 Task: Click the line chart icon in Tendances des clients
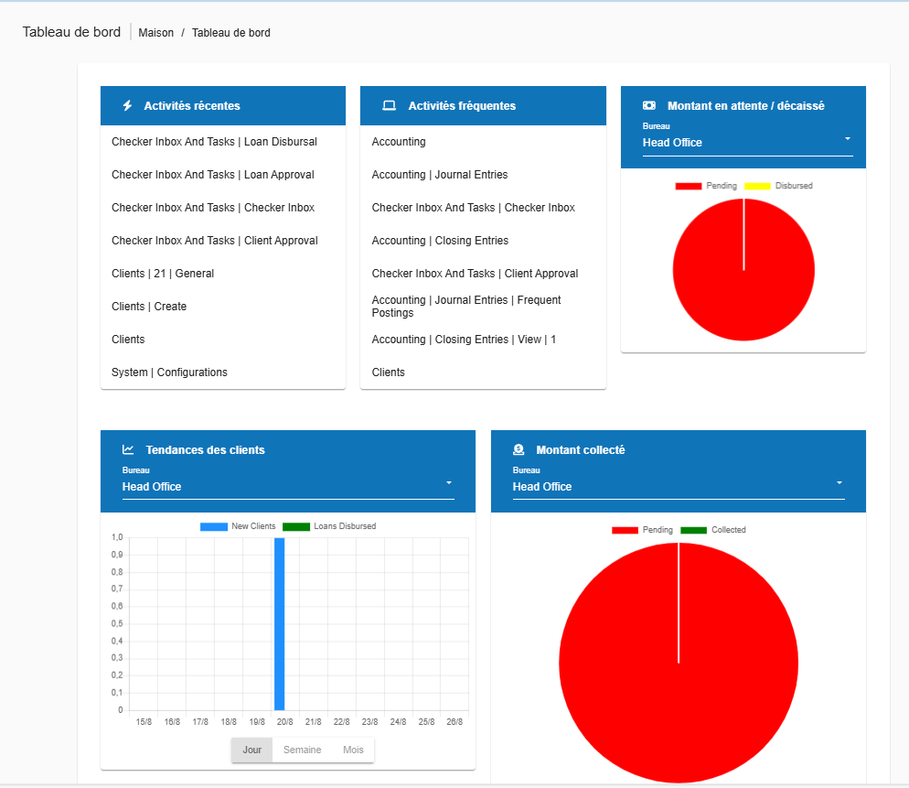click(x=129, y=450)
